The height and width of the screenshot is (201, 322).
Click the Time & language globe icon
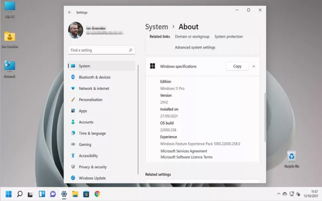(x=73, y=133)
